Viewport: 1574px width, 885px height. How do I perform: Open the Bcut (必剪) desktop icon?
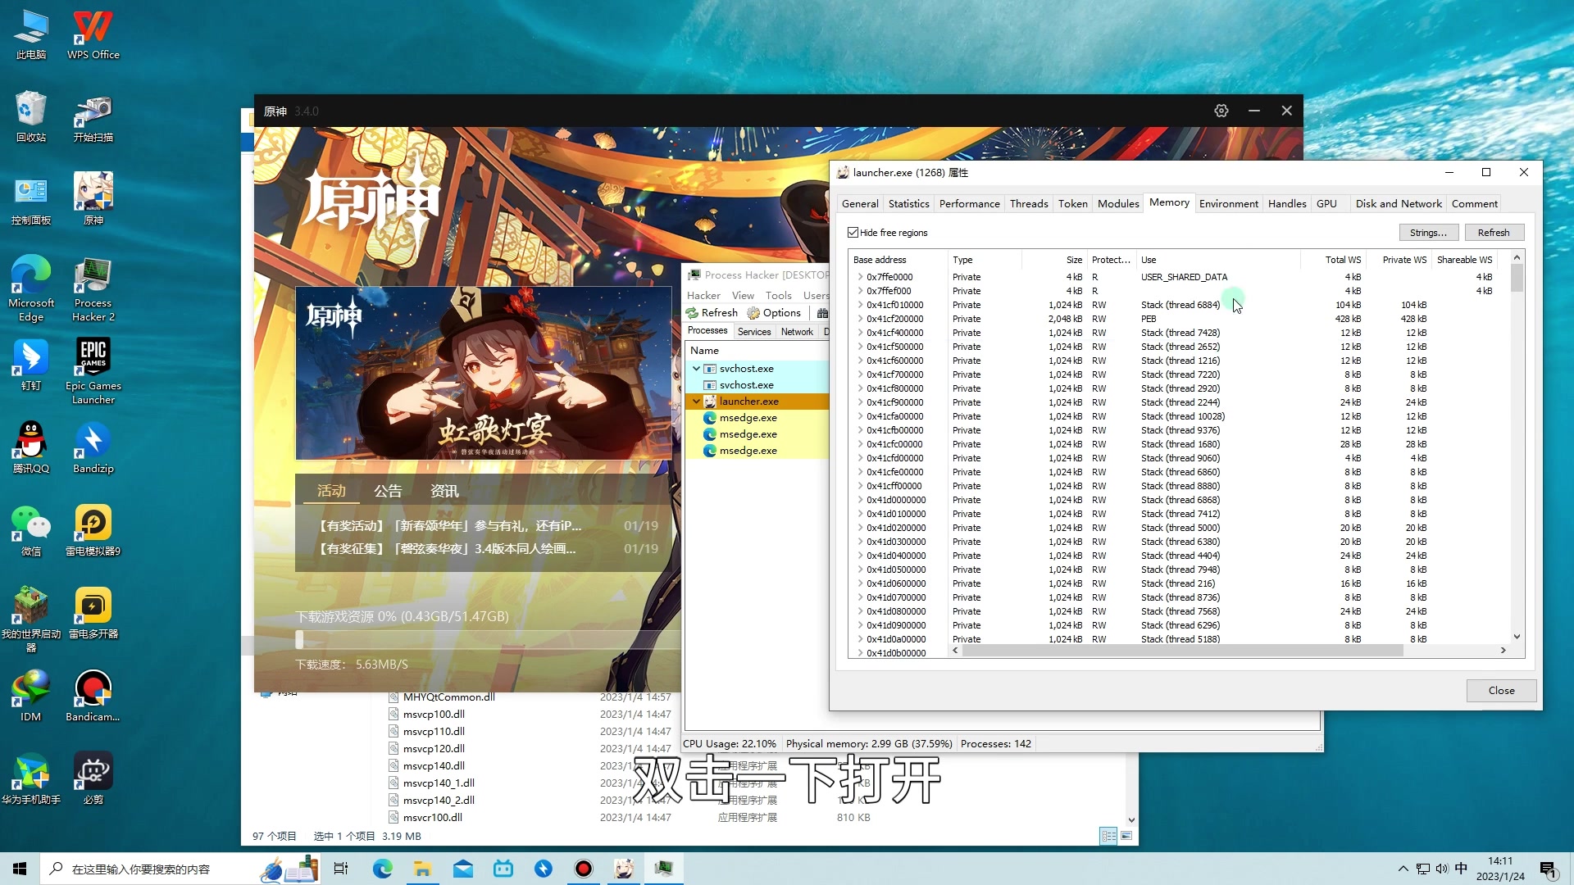(93, 779)
